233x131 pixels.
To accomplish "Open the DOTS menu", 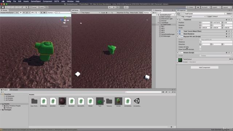I will [x=56, y=1].
